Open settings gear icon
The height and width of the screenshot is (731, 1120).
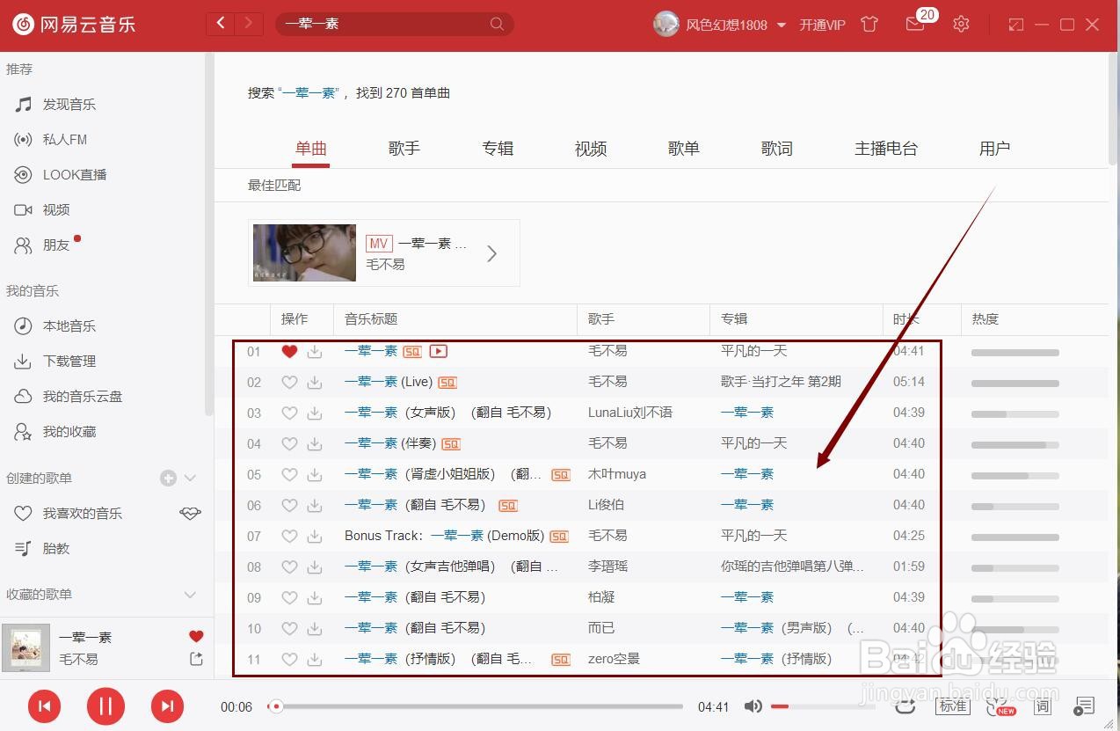pos(961,25)
